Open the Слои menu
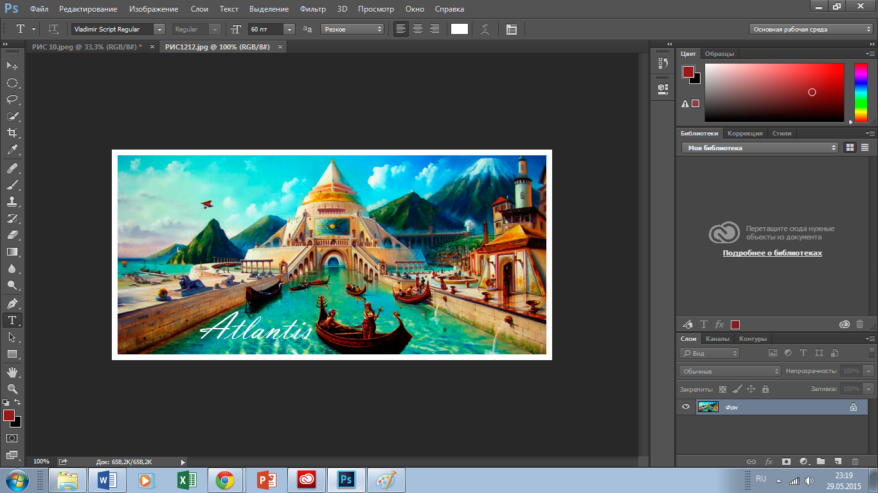The height and width of the screenshot is (493, 878). click(199, 9)
